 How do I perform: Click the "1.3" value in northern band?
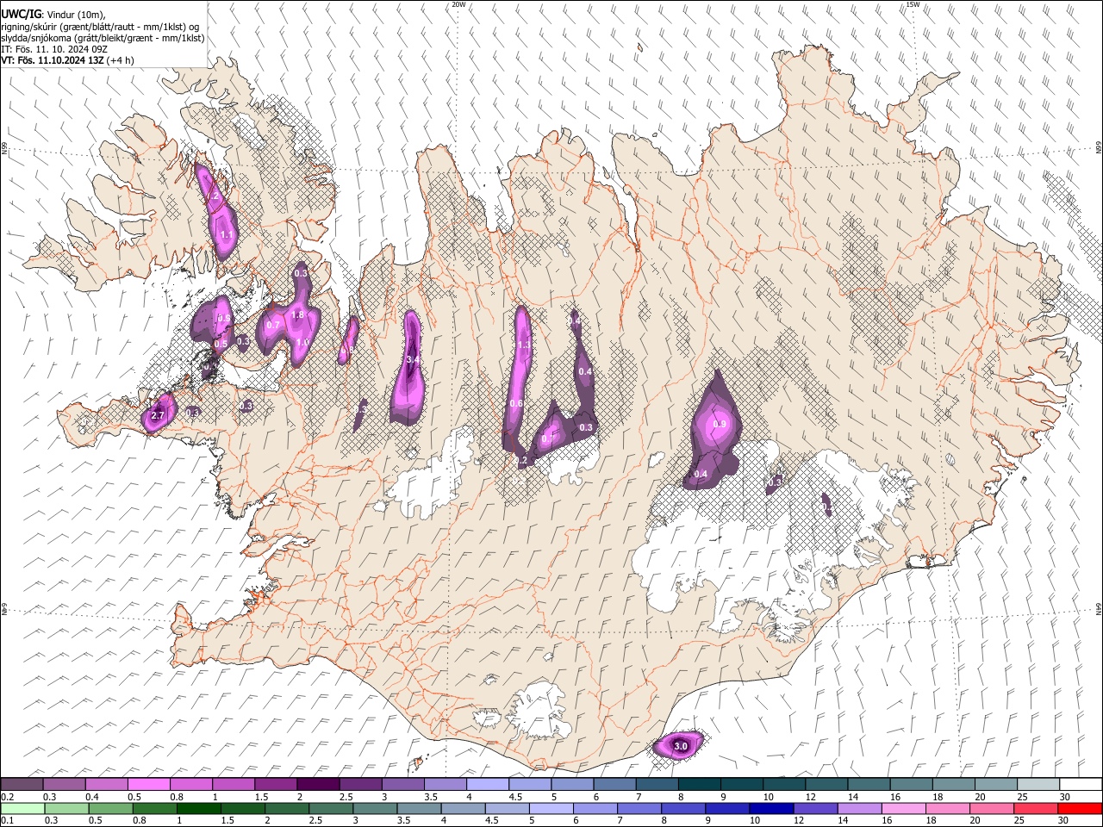(x=523, y=345)
